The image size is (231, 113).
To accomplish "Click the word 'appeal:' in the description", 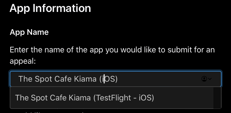I will pyautogui.click(x=23, y=61).
